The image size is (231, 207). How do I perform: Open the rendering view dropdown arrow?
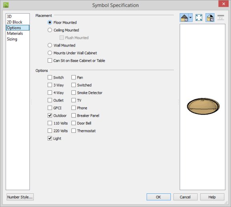click(x=190, y=18)
